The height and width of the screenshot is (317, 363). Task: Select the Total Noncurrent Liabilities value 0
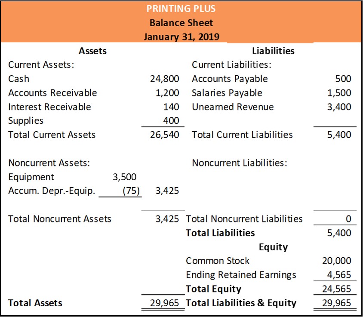(x=348, y=219)
